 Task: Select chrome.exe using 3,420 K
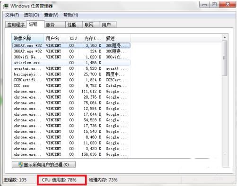tap(71, 149)
